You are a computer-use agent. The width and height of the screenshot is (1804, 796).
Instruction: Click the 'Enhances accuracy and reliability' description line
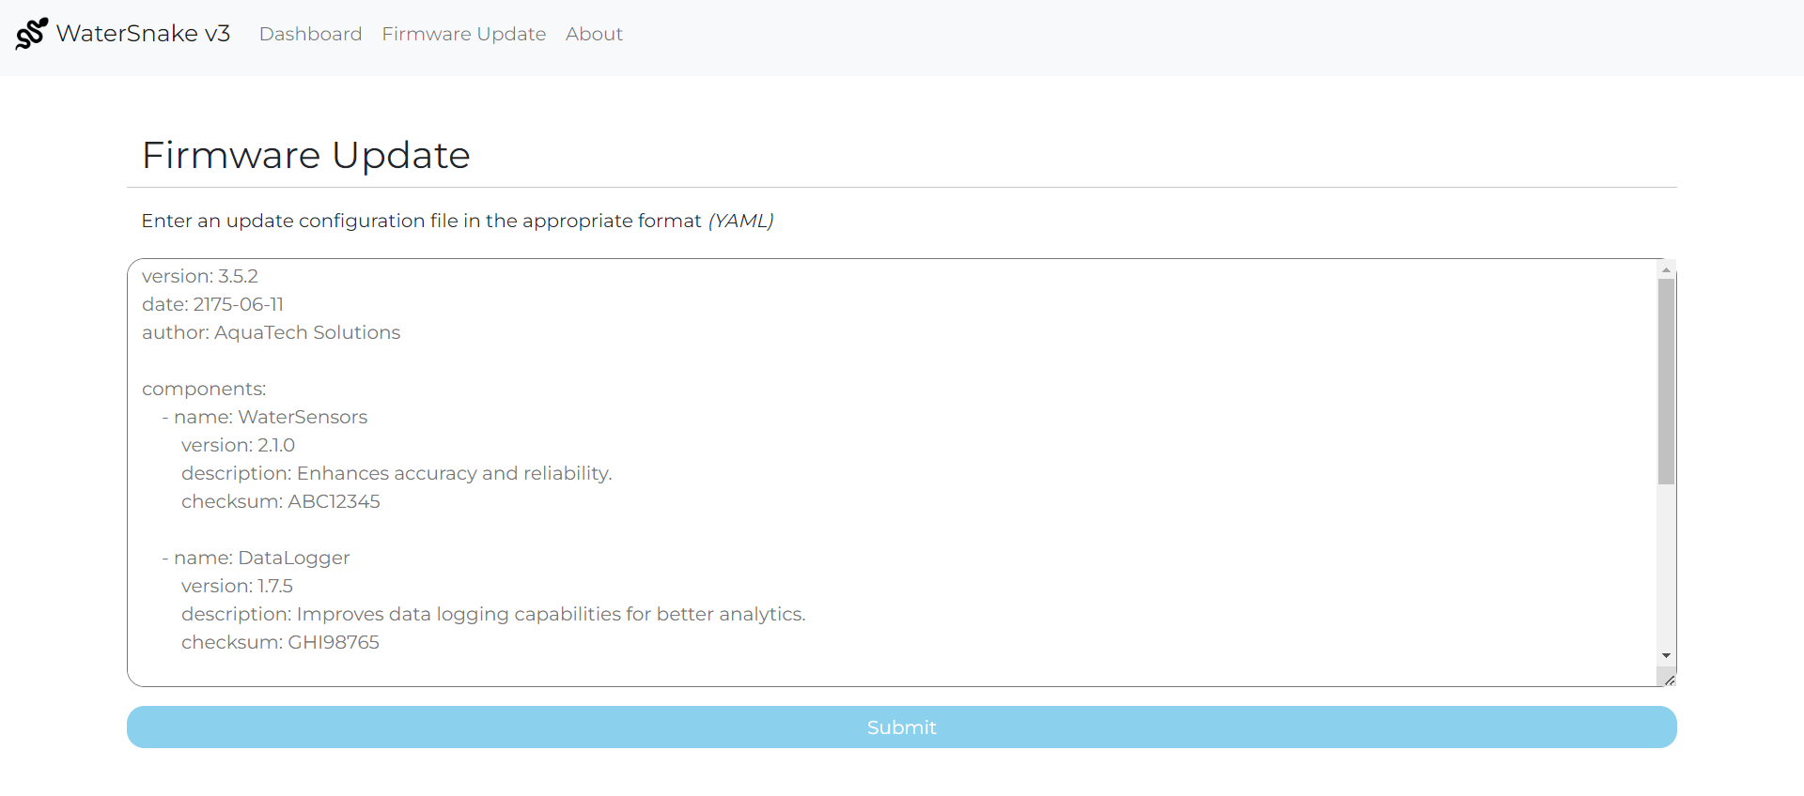click(x=397, y=473)
